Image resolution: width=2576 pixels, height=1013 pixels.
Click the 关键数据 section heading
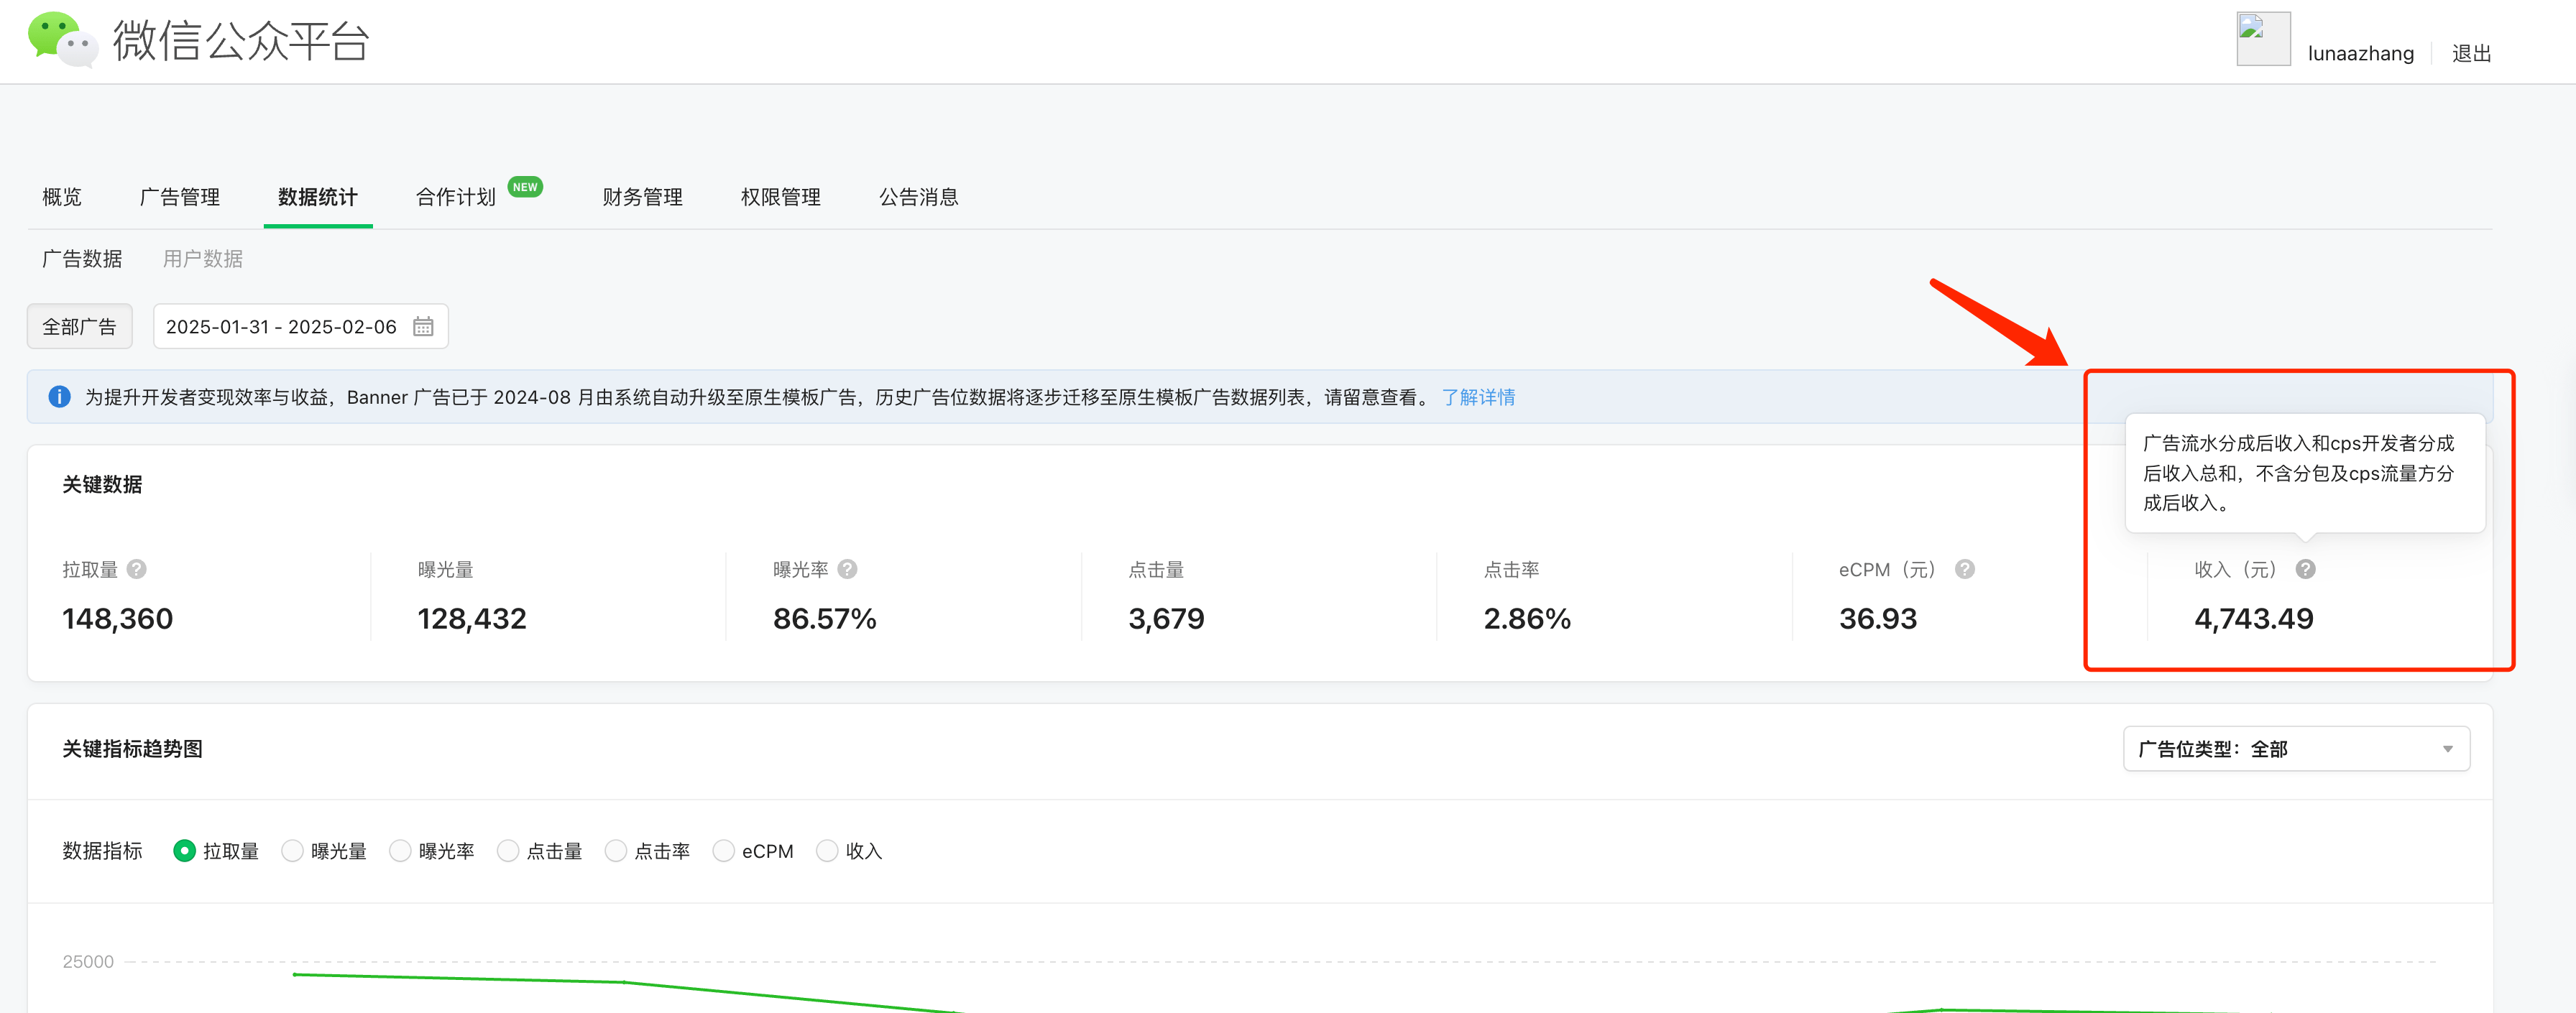pyautogui.click(x=102, y=485)
